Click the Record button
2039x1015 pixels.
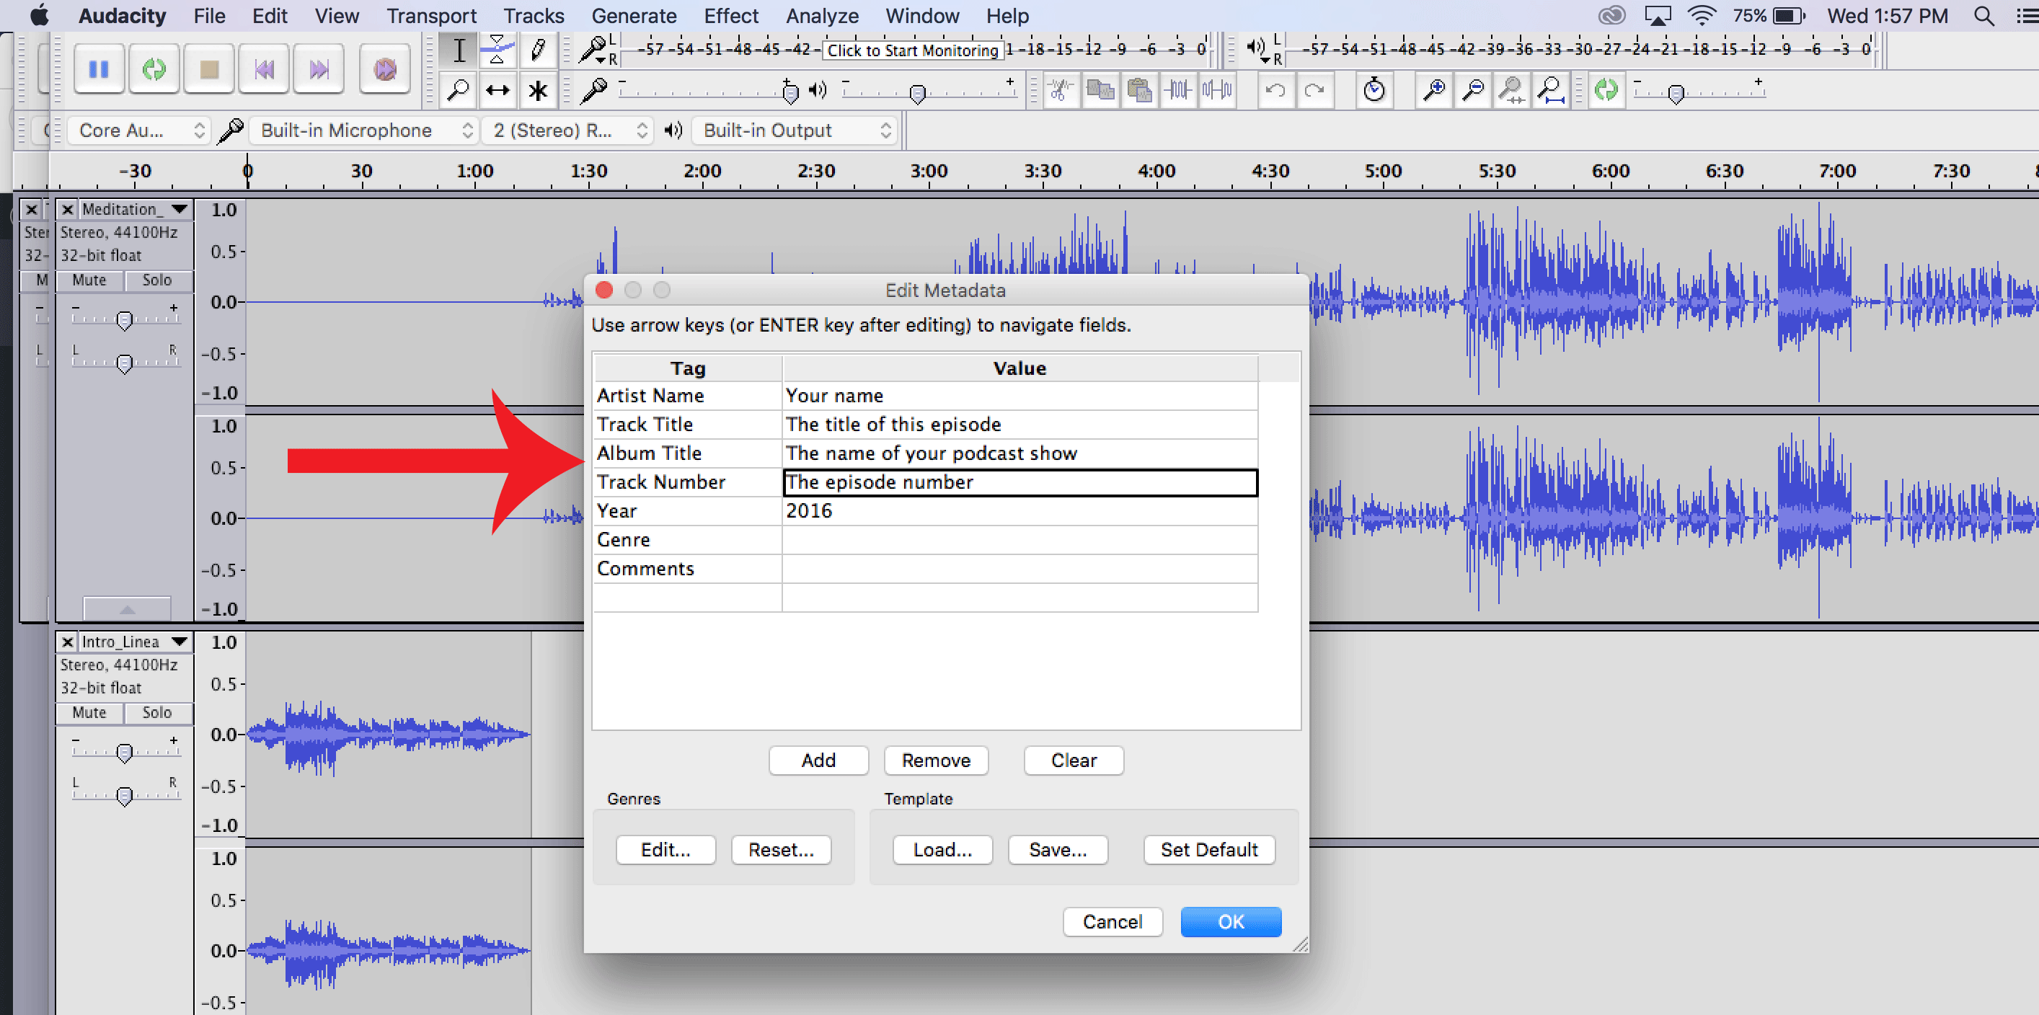385,70
